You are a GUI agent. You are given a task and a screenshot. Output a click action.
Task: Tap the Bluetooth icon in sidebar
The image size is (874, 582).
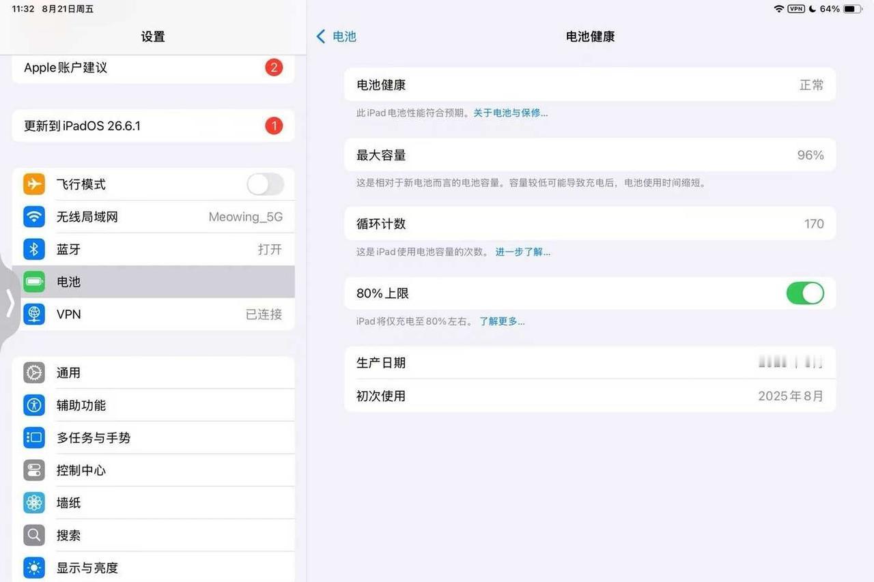(34, 249)
